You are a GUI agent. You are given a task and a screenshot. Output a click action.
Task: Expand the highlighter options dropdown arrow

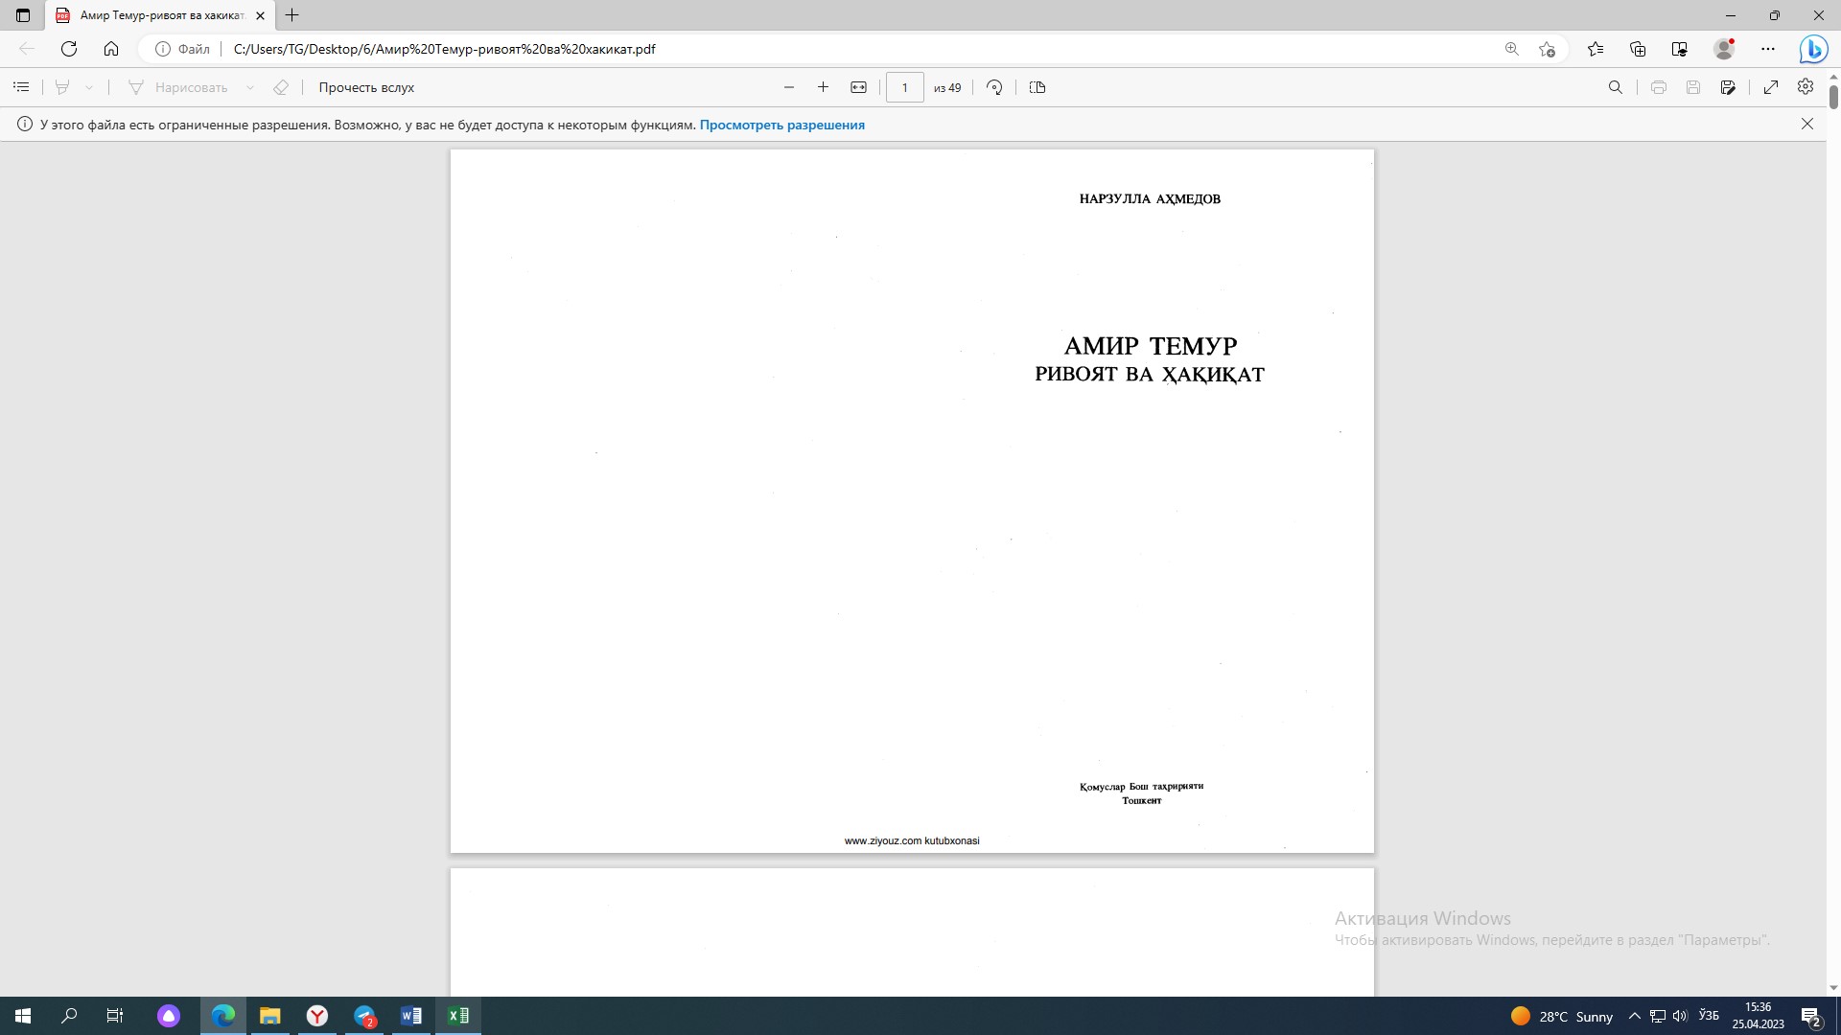click(x=89, y=87)
